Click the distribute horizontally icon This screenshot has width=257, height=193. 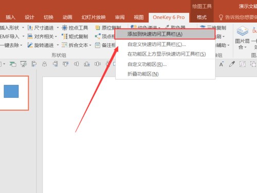tap(98, 64)
